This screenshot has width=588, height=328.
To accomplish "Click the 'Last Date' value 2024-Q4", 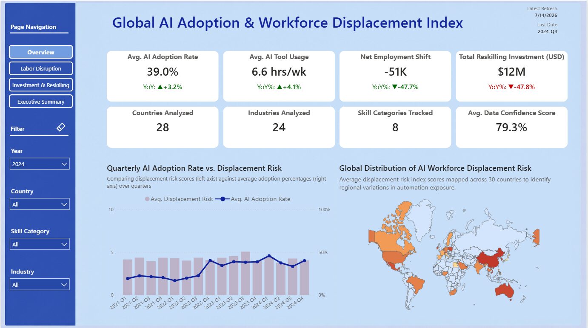I will pos(548,31).
